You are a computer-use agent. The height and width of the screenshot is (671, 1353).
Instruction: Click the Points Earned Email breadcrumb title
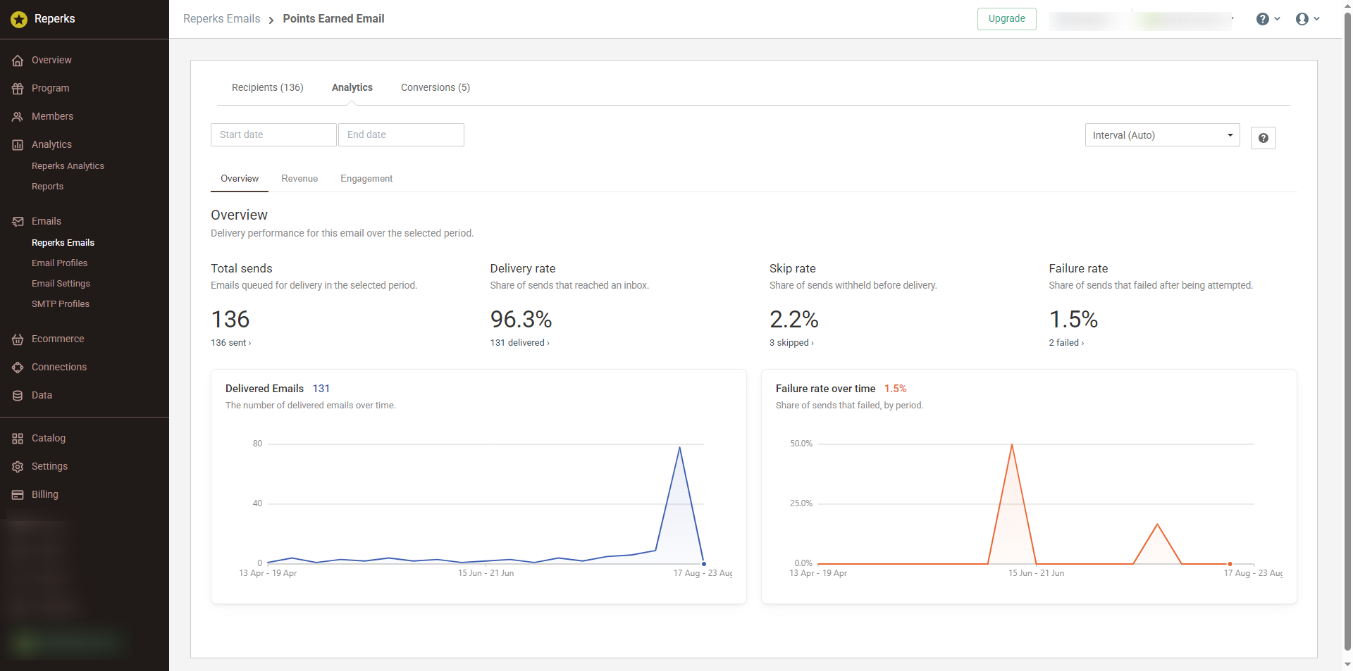[x=333, y=19]
